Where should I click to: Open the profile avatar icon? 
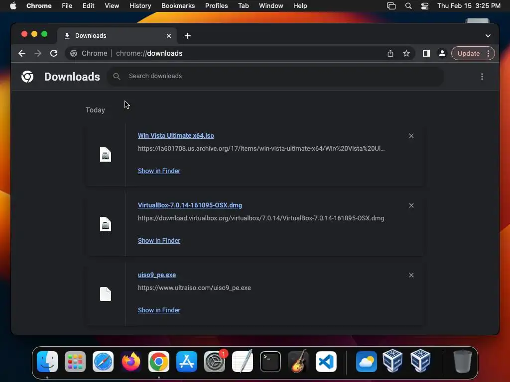pyautogui.click(x=442, y=53)
